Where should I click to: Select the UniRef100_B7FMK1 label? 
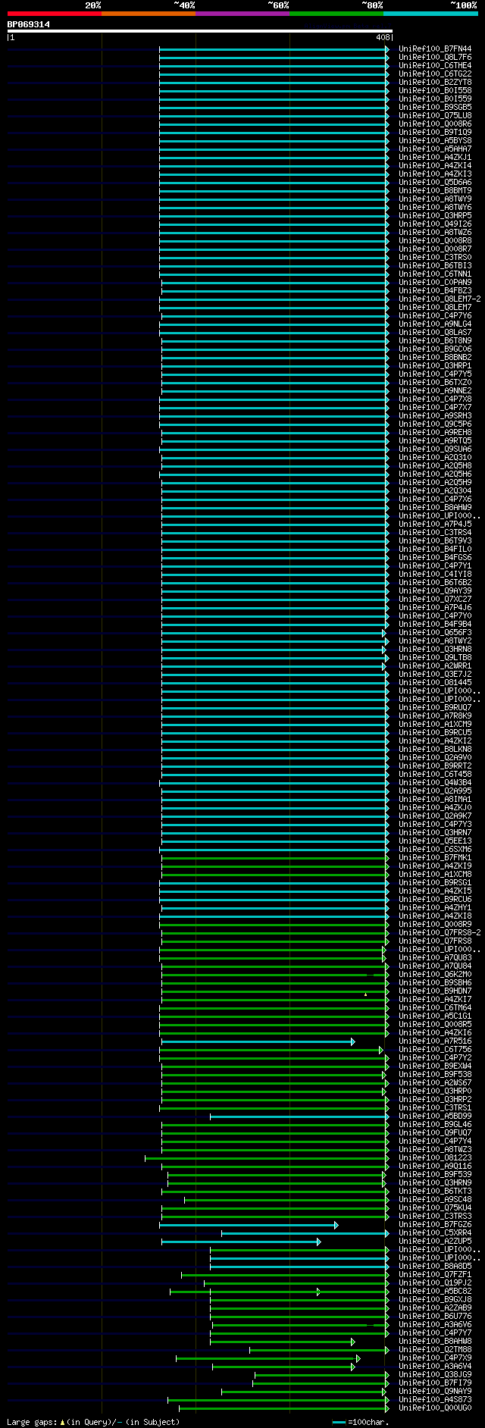435,858
